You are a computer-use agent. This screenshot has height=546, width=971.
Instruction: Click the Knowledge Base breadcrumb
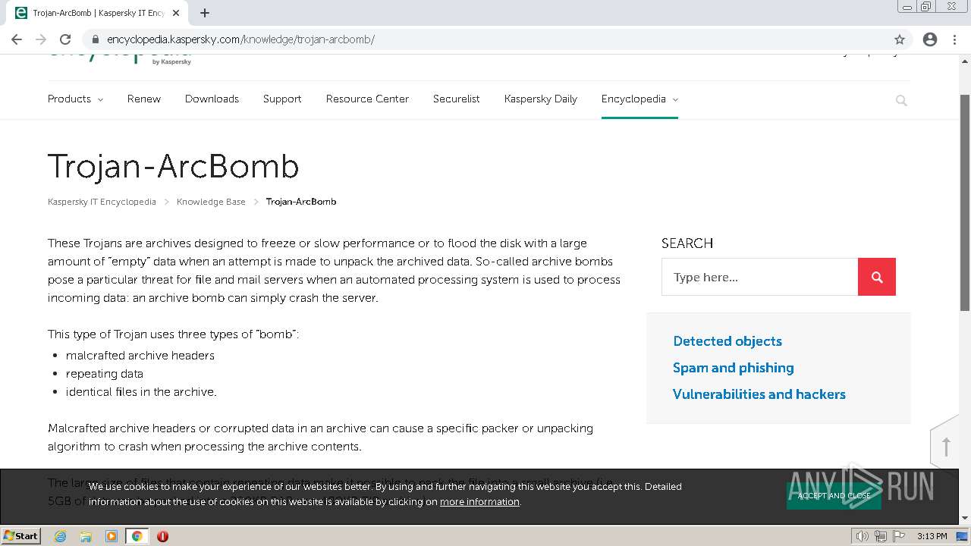pyautogui.click(x=211, y=202)
